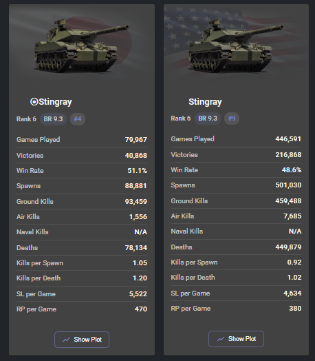Viewport: 315px width, 361px height.
Task: Click the chart icon in left Show Plot
Action: click(x=66, y=340)
